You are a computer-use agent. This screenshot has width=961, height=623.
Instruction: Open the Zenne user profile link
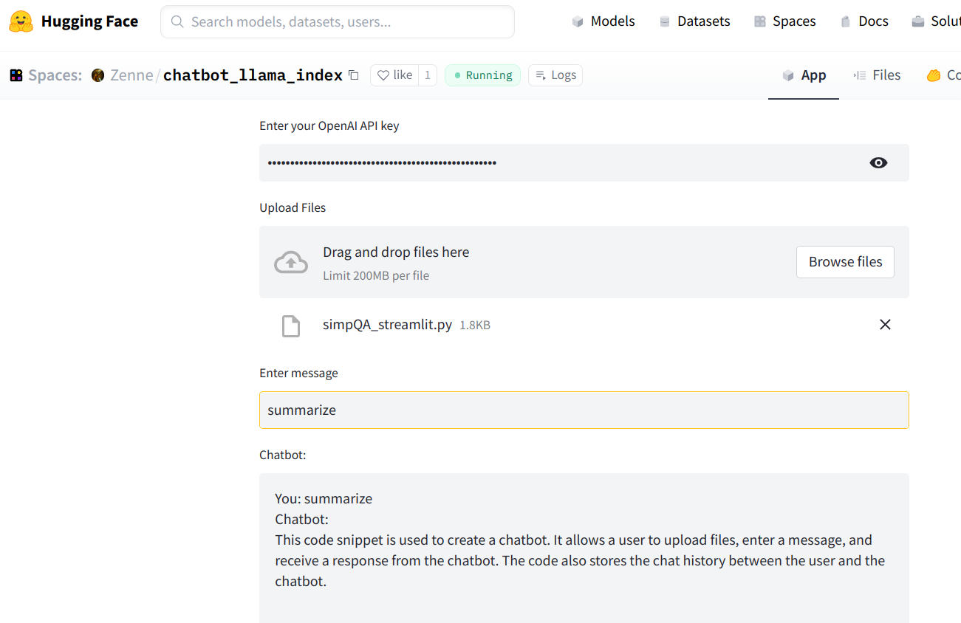(x=131, y=75)
